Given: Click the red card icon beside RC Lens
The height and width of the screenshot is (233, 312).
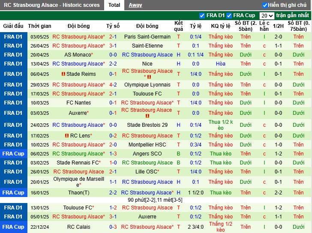Looking at the screenshot, I should pyautogui.click(x=67, y=136).
